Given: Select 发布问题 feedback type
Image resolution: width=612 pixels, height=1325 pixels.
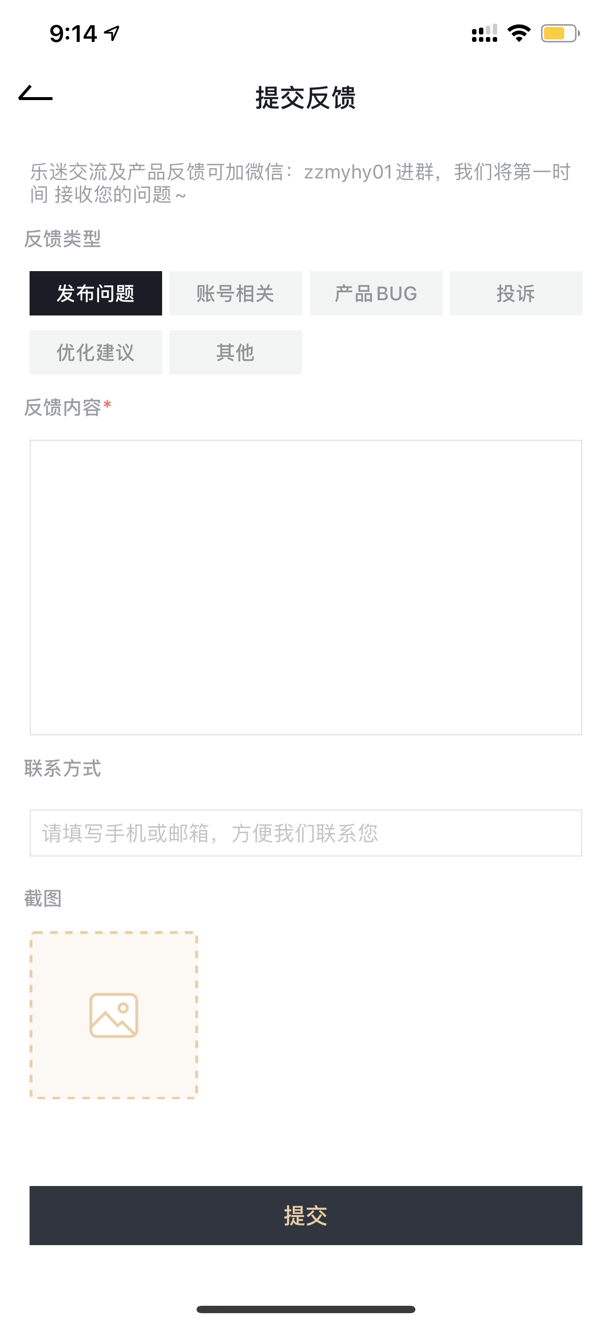Looking at the screenshot, I should [x=96, y=293].
